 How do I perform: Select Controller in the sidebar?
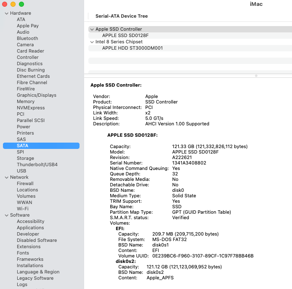(x=28, y=57)
